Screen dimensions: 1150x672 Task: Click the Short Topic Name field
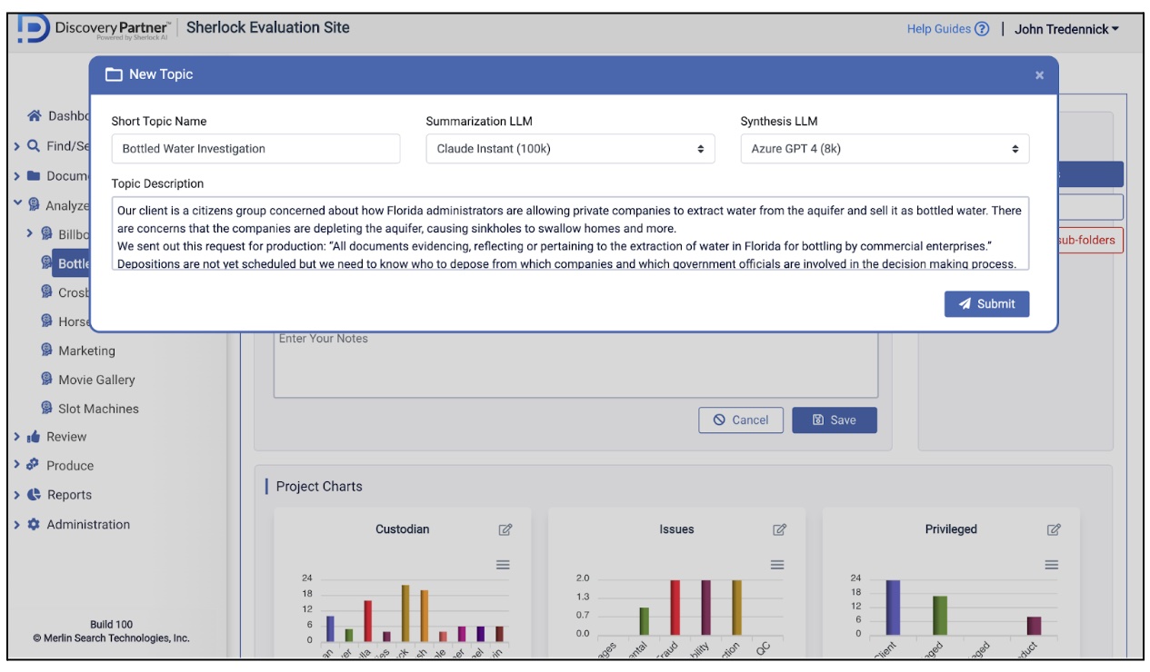[255, 149]
